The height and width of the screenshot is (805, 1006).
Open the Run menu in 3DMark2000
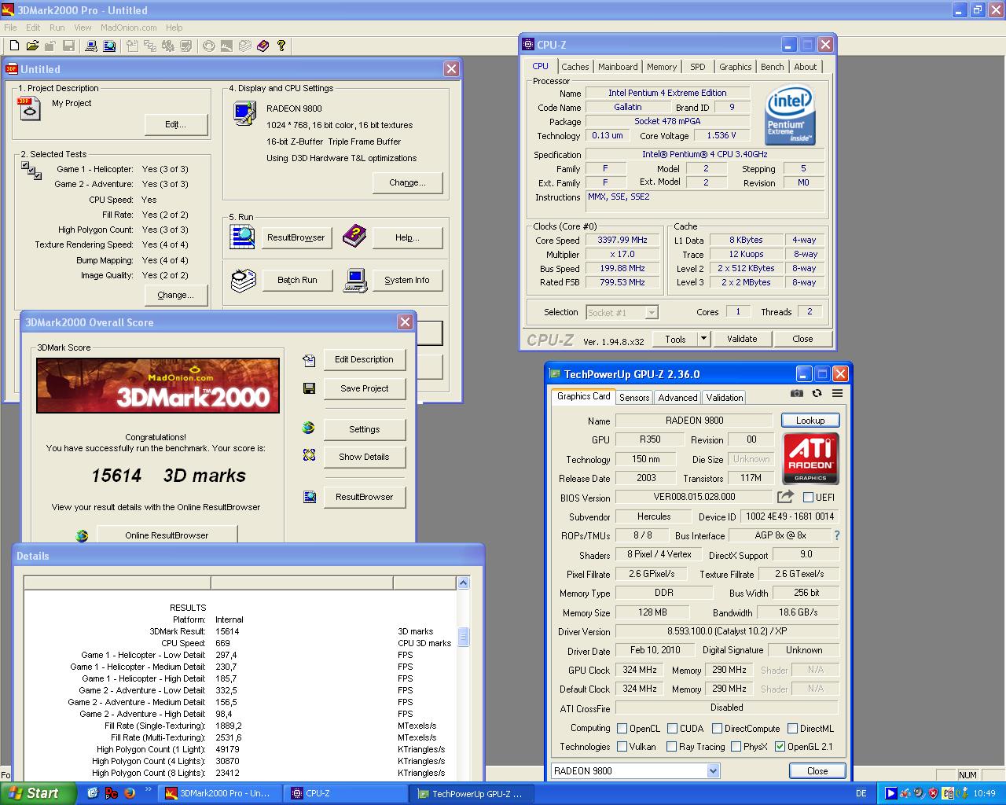pyautogui.click(x=57, y=28)
